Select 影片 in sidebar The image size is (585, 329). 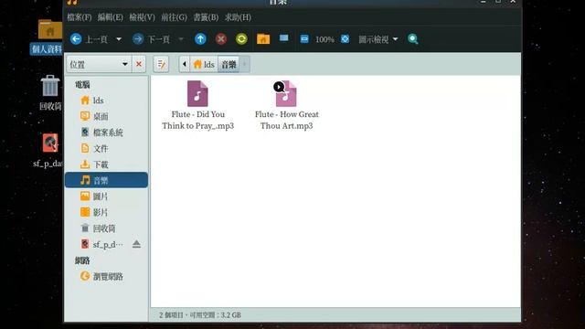tap(106, 212)
